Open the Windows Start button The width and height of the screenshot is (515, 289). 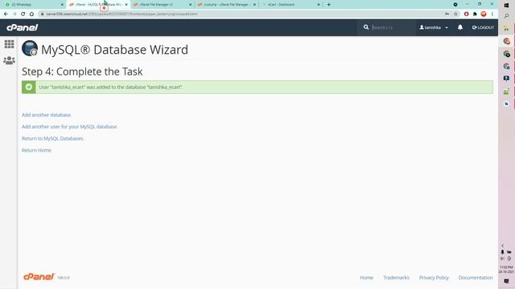(x=506, y=6)
